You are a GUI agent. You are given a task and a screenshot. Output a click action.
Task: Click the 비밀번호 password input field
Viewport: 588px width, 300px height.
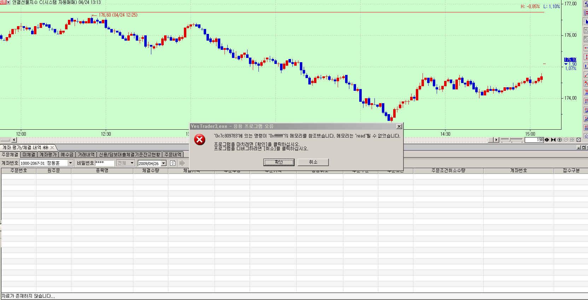tap(105, 163)
